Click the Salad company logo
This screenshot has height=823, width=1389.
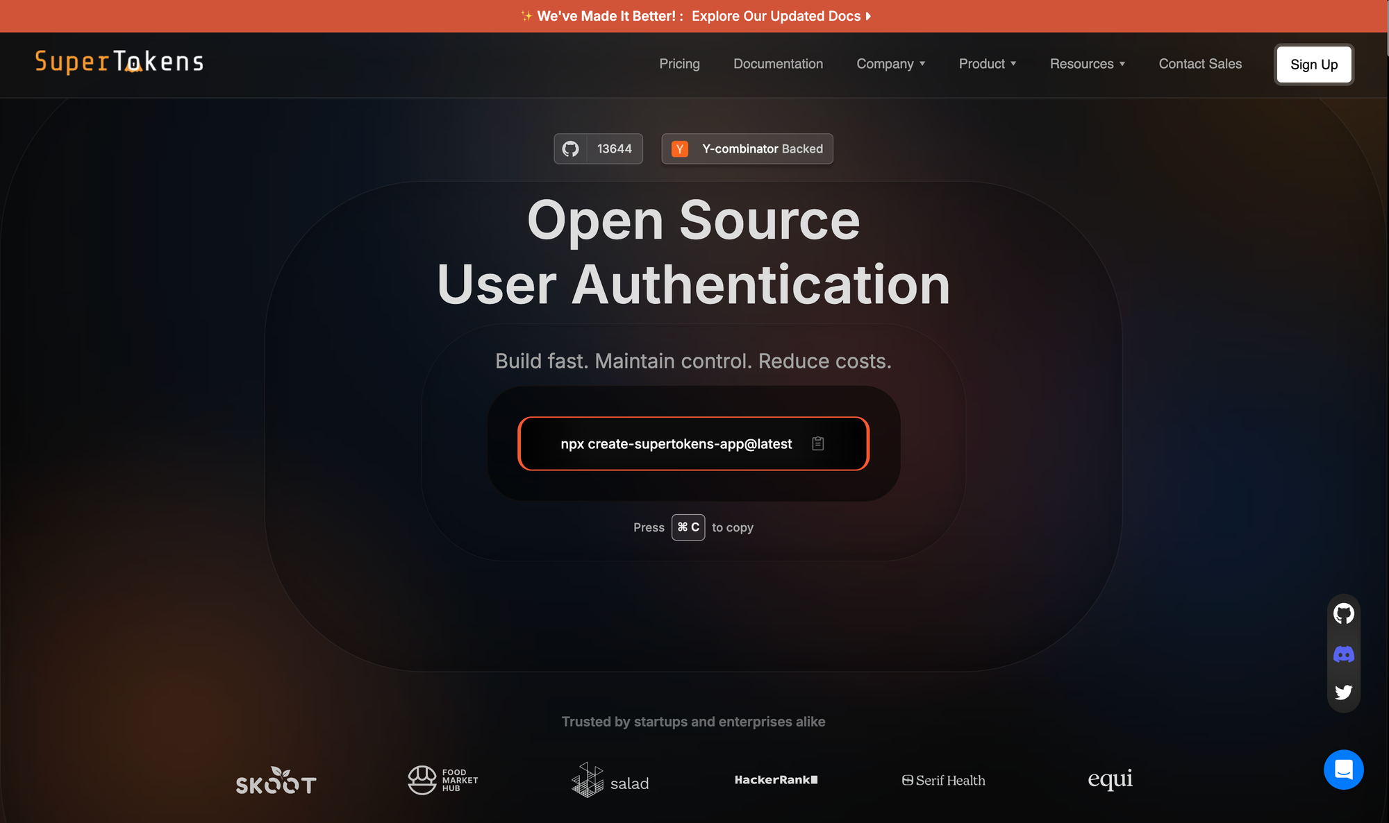pos(610,780)
